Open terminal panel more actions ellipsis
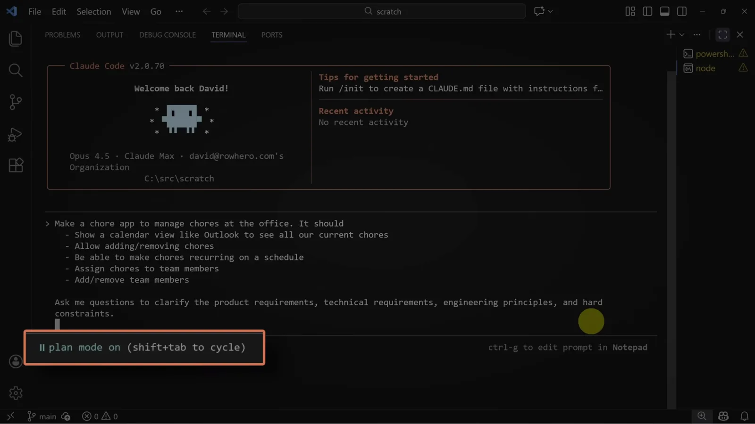The image size is (755, 424). [x=697, y=34]
